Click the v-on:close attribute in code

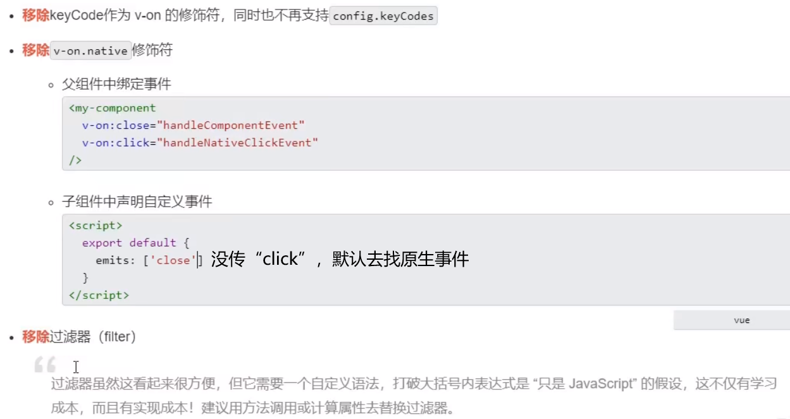116,125
